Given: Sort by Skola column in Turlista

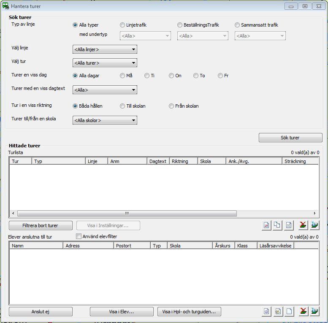Looking at the screenshot, I should [212, 161].
